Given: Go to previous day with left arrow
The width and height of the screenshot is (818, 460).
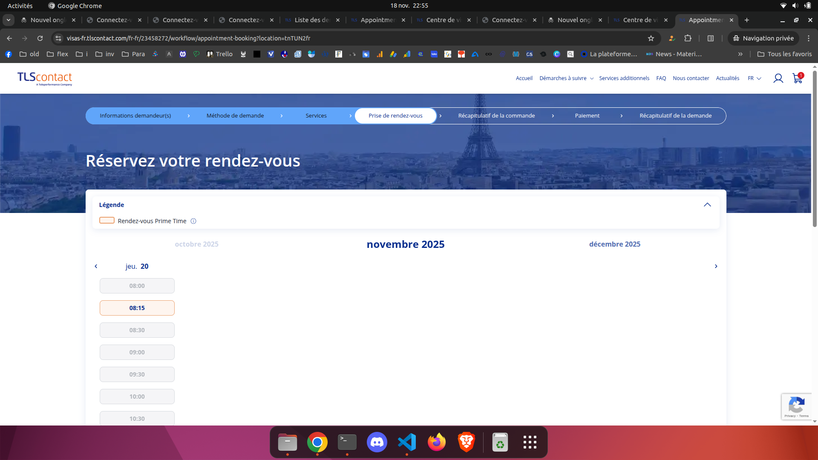Looking at the screenshot, I should coord(96,266).
